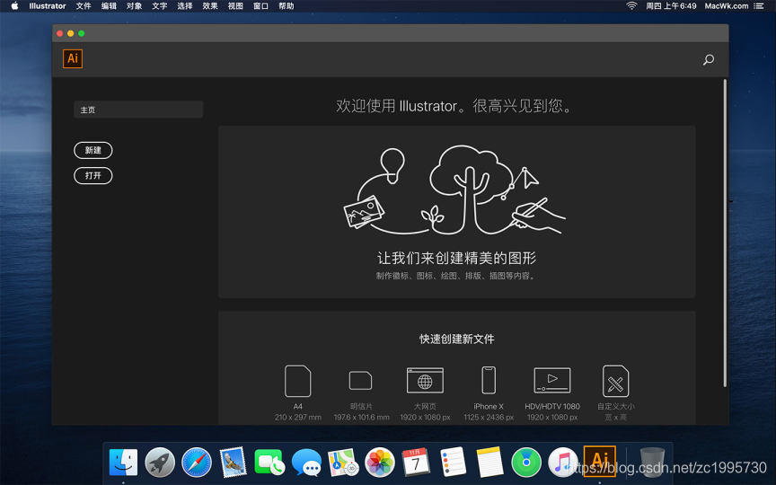This screenshot has width=776, height=485.
Task: Open the 编辑 menu
Action: coord(109,6)
